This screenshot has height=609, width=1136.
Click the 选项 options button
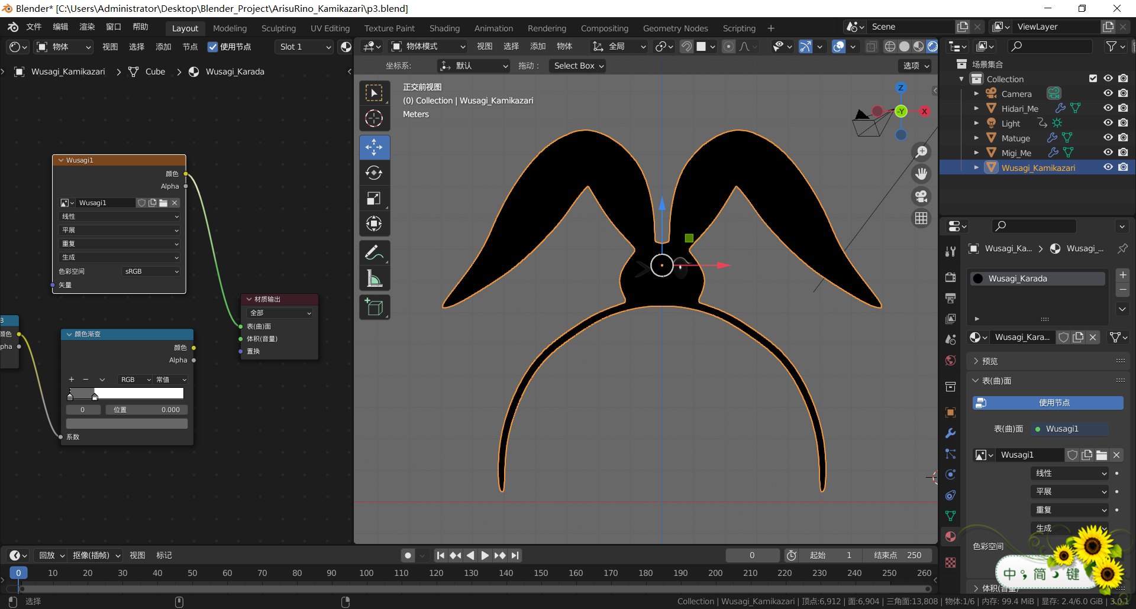tap(916, 66)
